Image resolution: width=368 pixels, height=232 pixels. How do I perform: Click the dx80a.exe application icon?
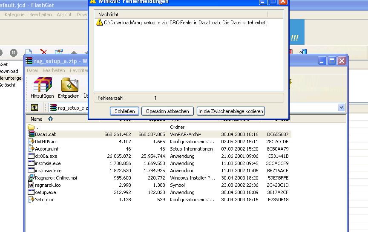(x=31, y=156)
